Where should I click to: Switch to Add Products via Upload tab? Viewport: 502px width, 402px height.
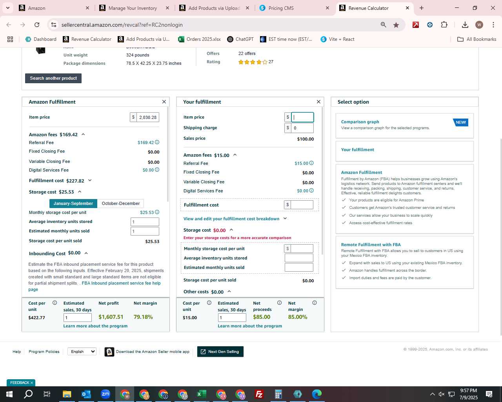(214, 8)
